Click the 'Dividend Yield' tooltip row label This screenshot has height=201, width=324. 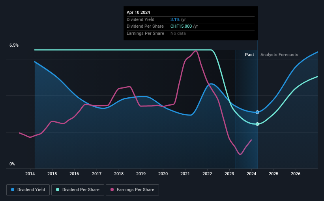pyautogui.click(x=140, y=19)
